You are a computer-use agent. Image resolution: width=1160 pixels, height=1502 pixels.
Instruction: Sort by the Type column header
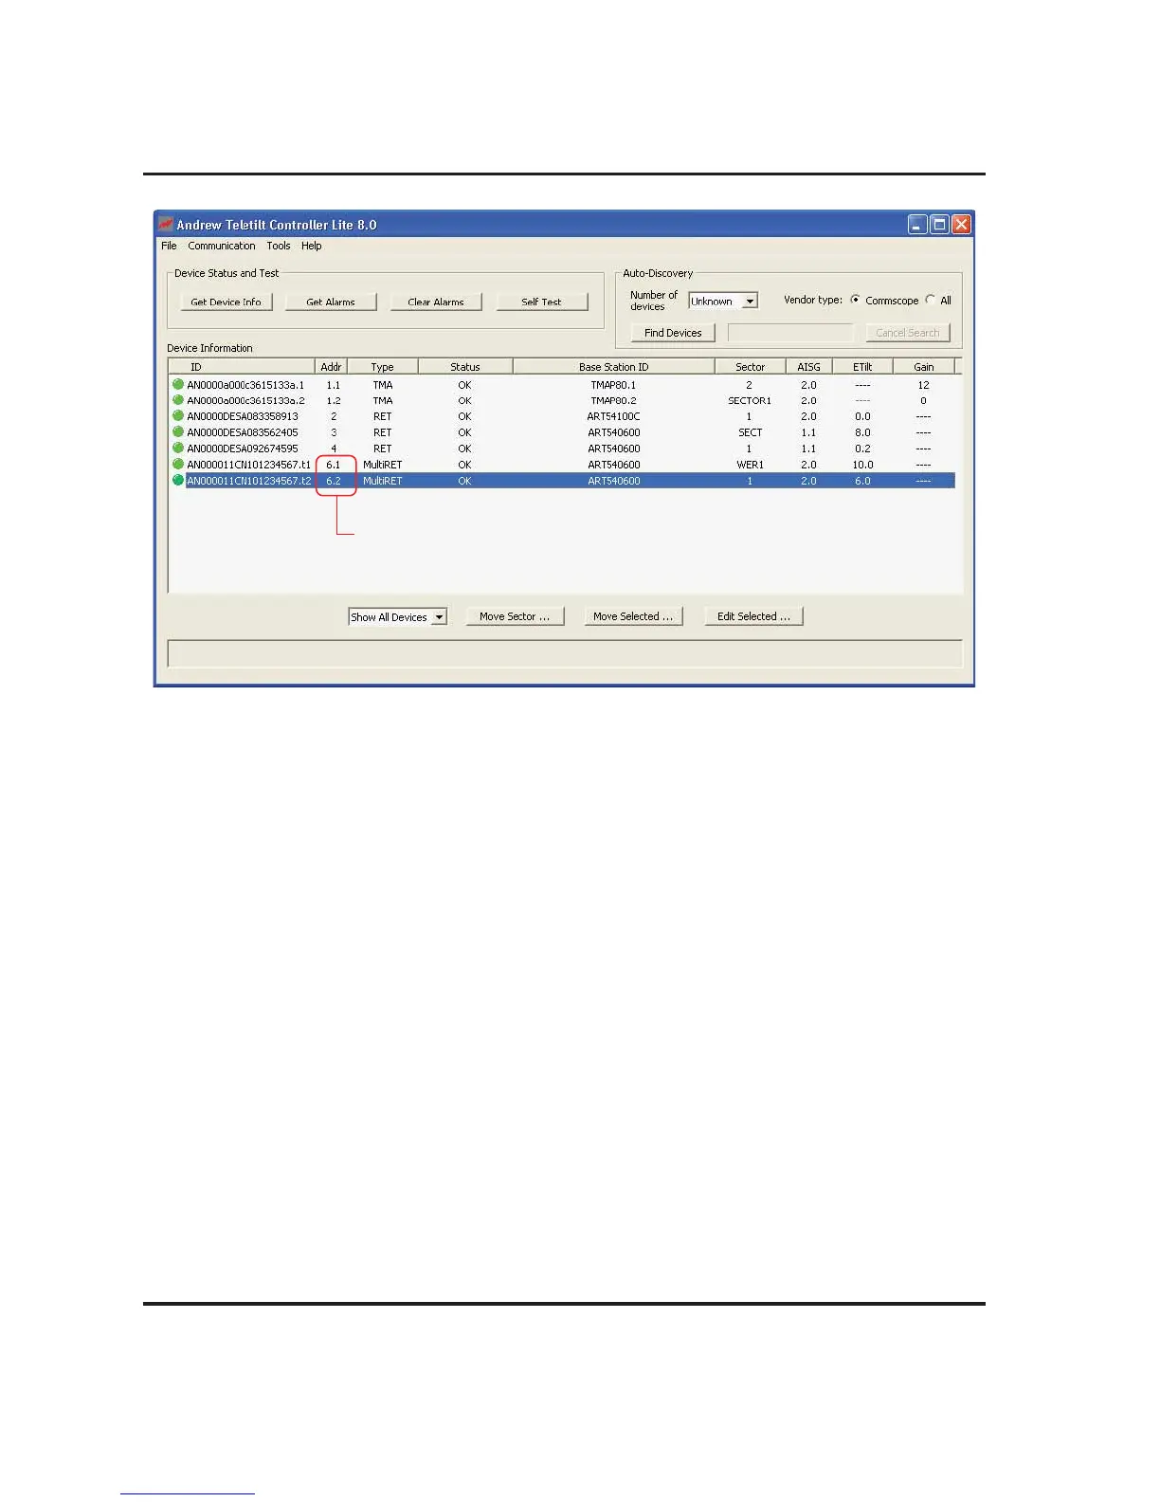383,367
